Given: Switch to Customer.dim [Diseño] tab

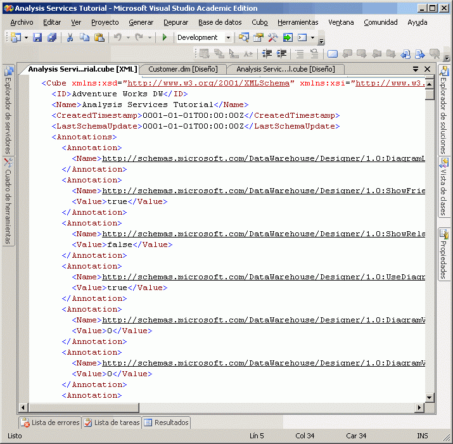Looking at the screenshot, I should 183,69.
